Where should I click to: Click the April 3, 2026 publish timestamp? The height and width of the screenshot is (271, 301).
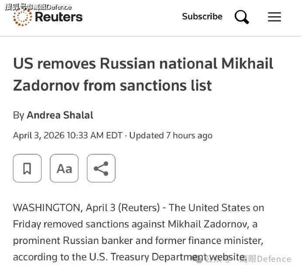(x=68, y=135)
